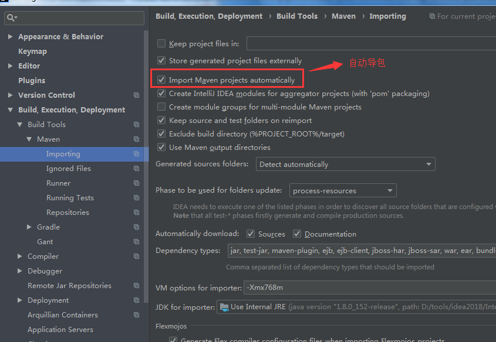Screen dimensions: 496x342
Task: Click per-project icon beside Ignored Files
Action: (x=136, y=169)
